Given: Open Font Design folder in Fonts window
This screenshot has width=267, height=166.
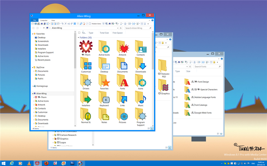Looking at the screenshot, I should point(197,82).
